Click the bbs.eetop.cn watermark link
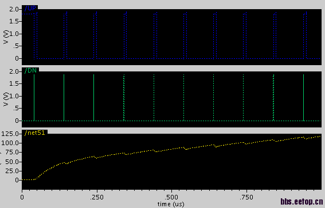This screenshot has height=208, width=325. point(301,201)
